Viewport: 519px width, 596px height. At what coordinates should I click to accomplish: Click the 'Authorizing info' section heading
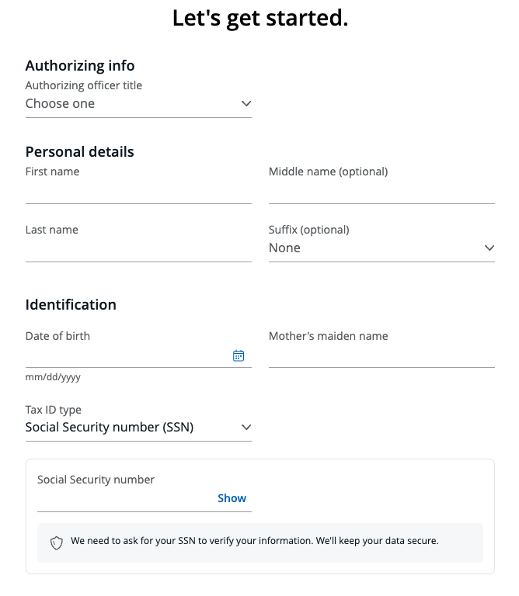click(80, 66)
